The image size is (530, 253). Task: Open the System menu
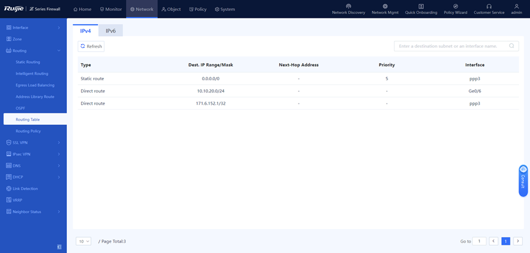pos(225,9)
